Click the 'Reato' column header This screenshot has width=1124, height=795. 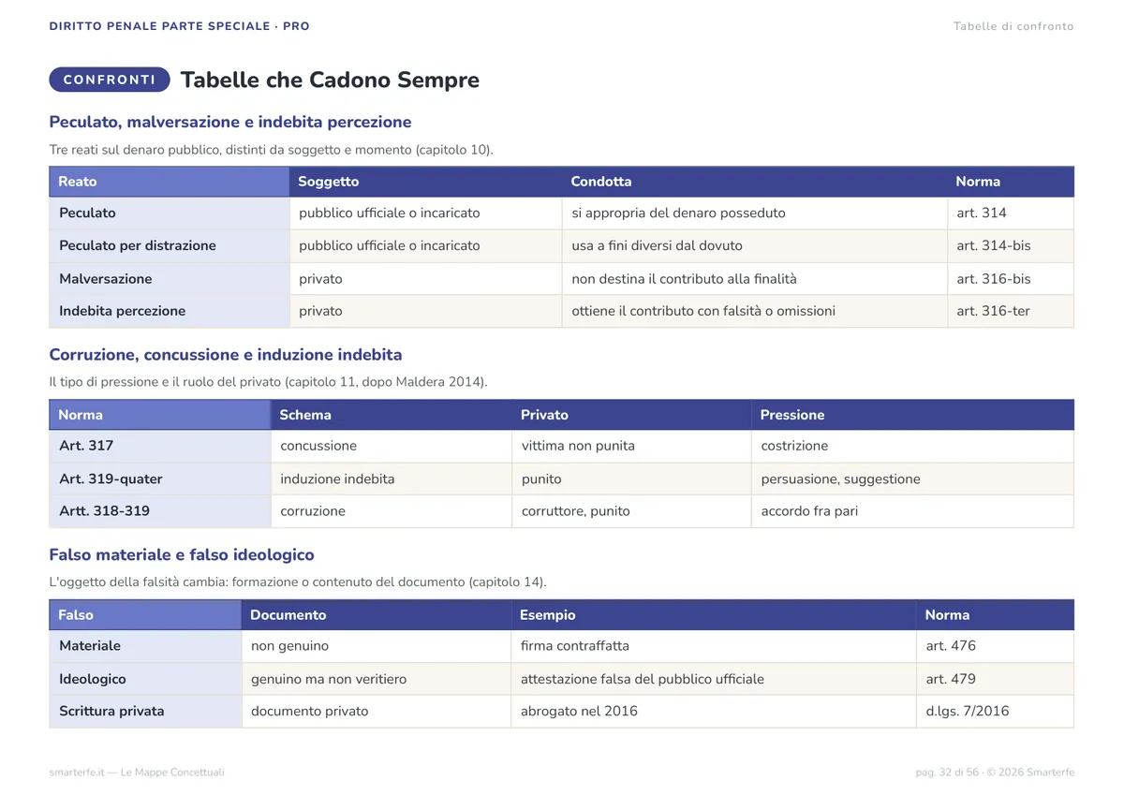(170, 182)
